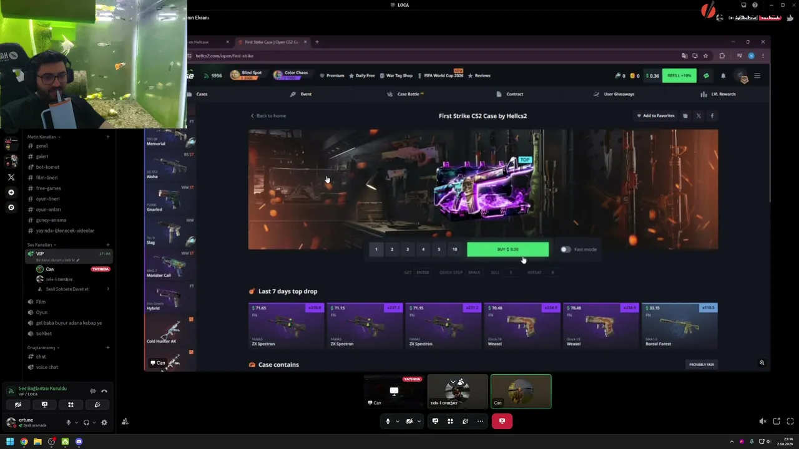Click Back to home link
The width and height of the screenshot is (799, 449).
click(268, 116)
